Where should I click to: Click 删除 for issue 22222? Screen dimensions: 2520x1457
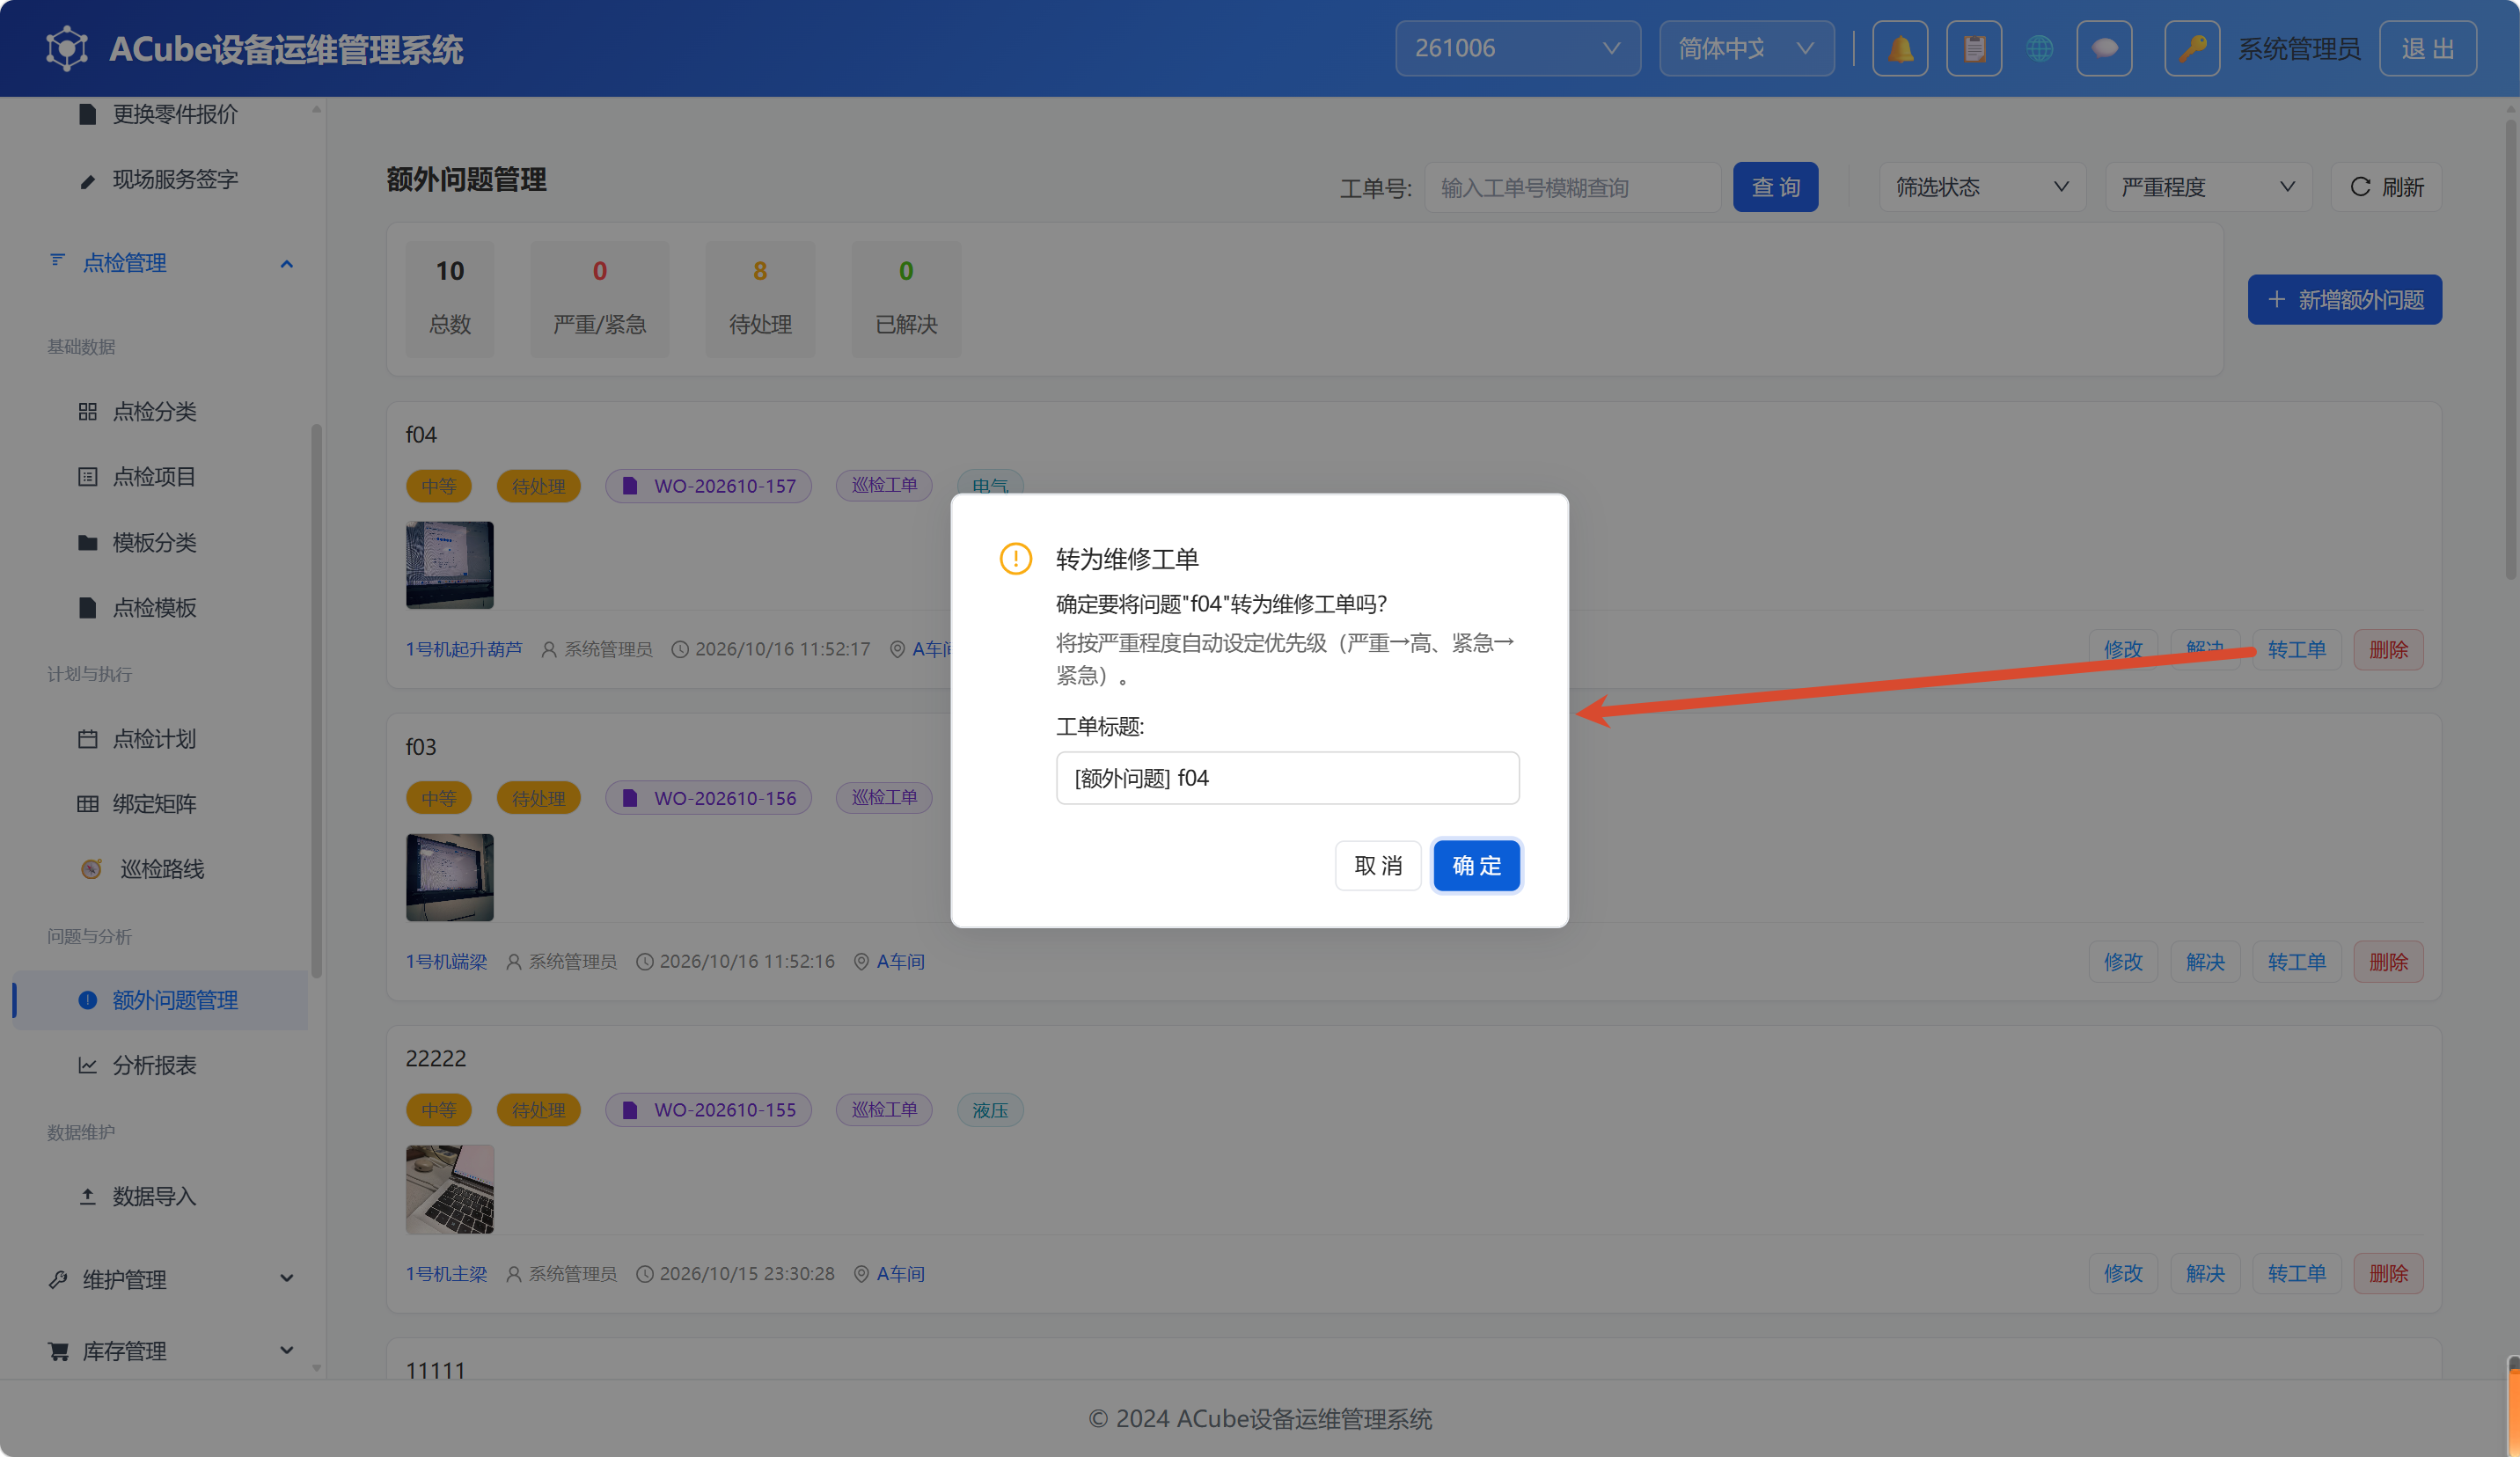pyautogui.click(x=2388, y=1274)
